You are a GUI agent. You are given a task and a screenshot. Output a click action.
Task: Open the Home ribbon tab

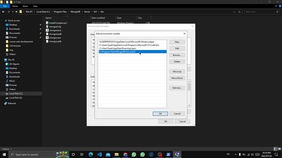coord(15,6)
